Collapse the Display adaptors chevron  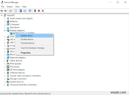pos(5,31)
